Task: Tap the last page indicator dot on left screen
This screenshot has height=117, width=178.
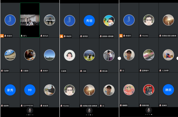Action: (x=33, y=115)
